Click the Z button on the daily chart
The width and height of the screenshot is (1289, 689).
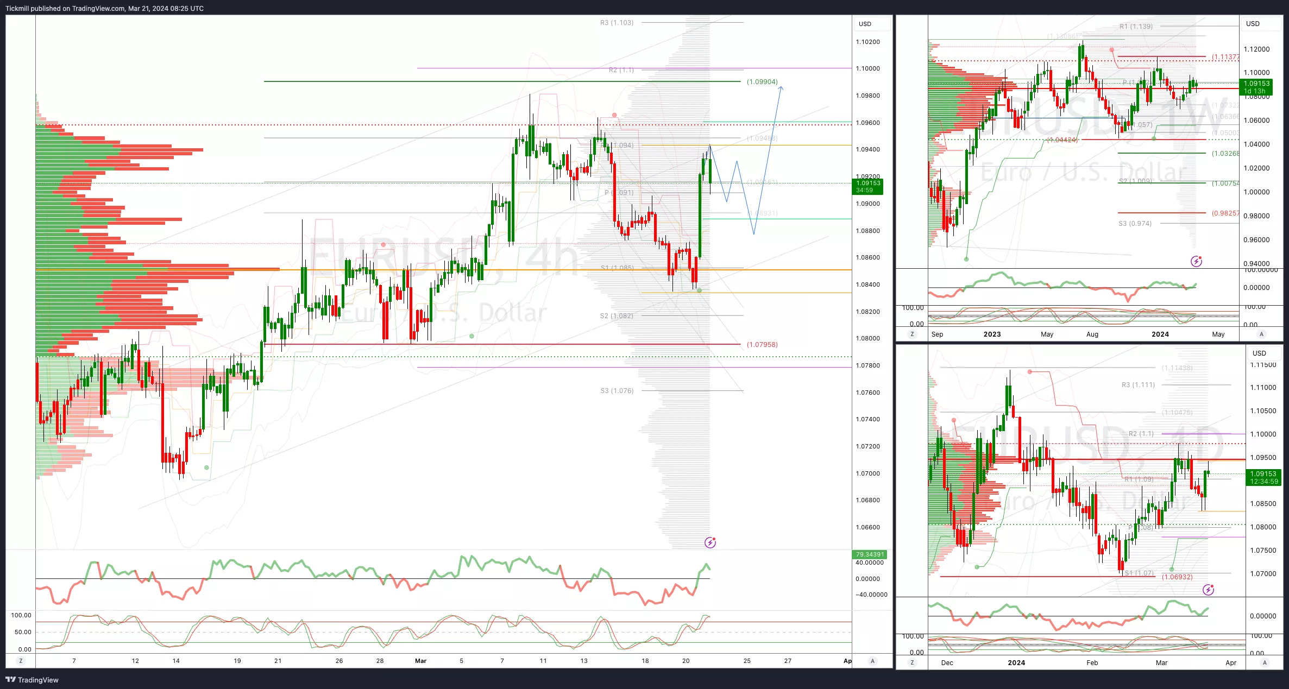(x=912, y=662)
